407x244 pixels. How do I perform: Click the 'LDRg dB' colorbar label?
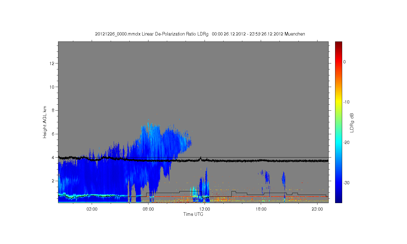352,123
